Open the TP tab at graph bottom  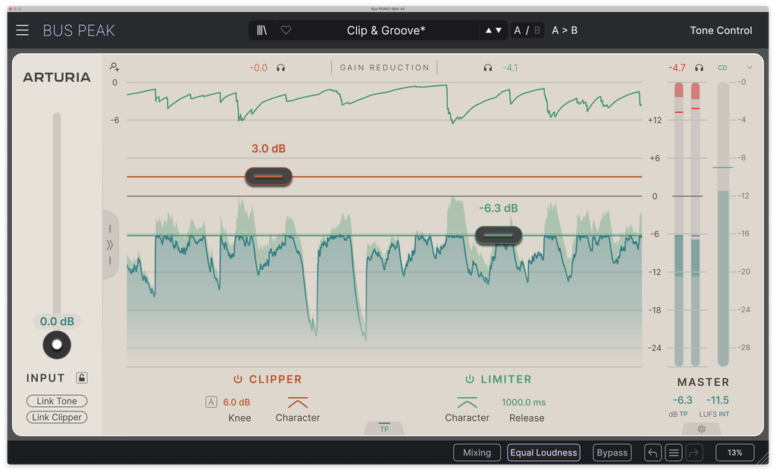384,428
